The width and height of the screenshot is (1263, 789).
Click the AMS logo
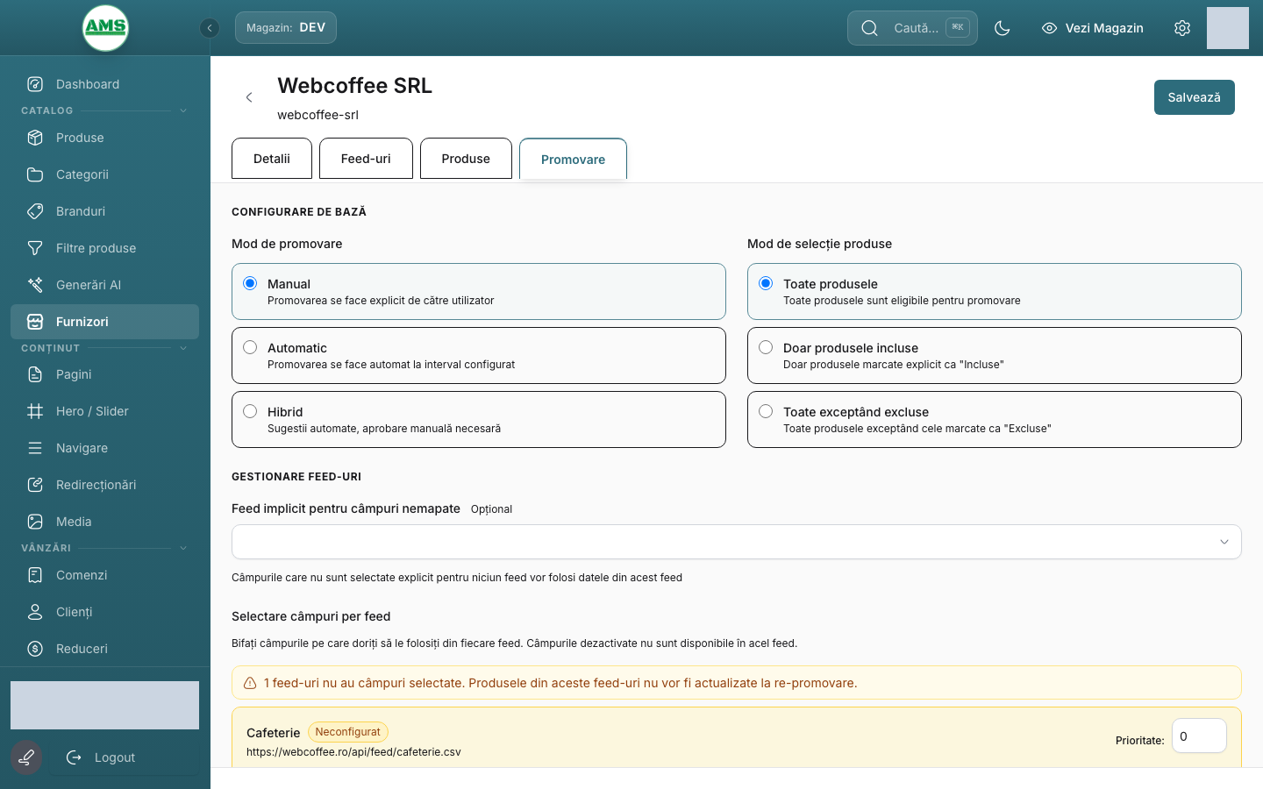[105, 28]
